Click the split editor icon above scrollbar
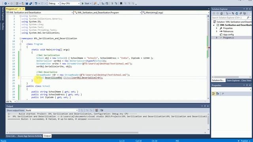Image resolution: width=253 pixels, height=142 pixels. [x=208, y=16]
